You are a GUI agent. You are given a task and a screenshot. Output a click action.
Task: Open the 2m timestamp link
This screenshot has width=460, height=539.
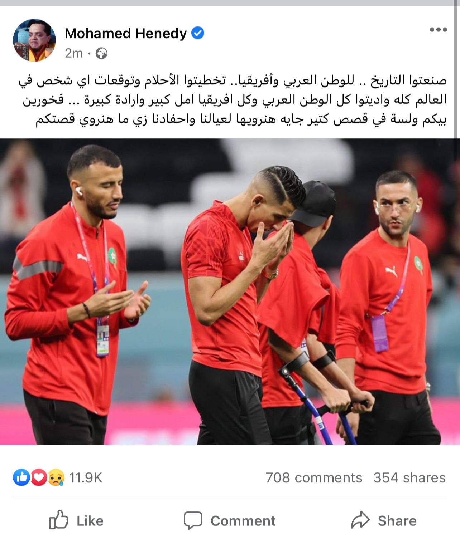point(74,53)
